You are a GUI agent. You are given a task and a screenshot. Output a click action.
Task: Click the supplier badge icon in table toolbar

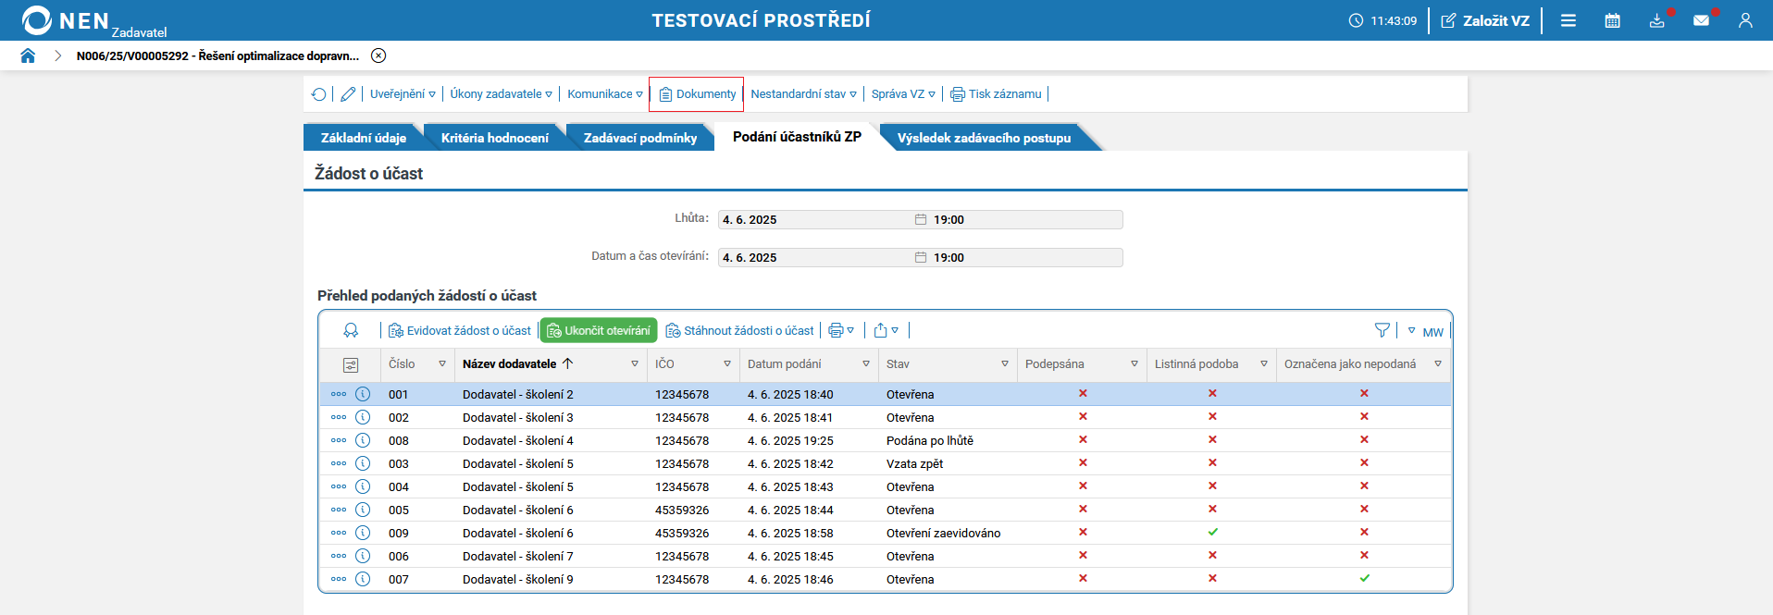coord(351,330)
